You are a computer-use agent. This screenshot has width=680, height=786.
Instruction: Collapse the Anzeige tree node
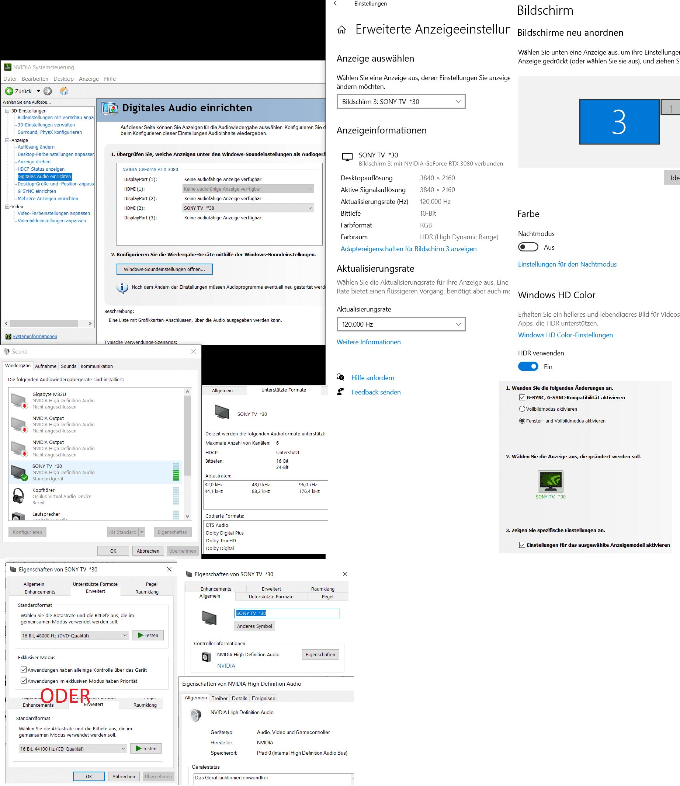pos(7,140)
